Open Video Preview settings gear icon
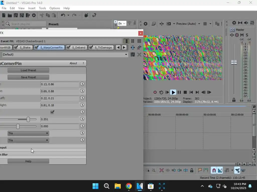257x192 pixels. [146, 24]
